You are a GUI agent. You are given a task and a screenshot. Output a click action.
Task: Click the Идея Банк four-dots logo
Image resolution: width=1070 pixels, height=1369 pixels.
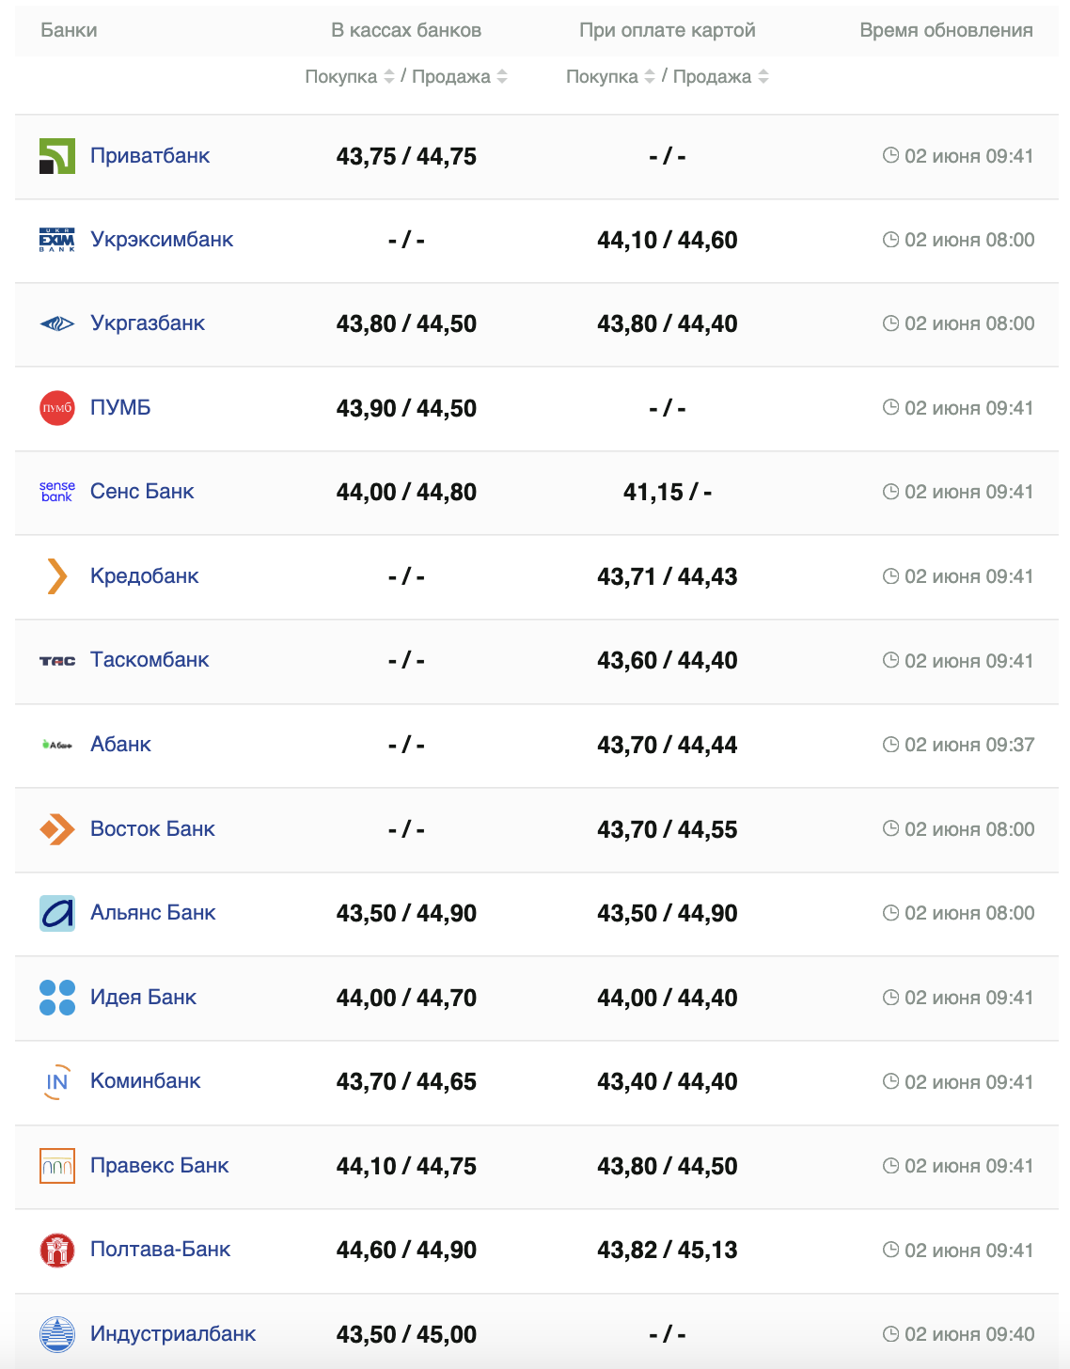[56, 998]
